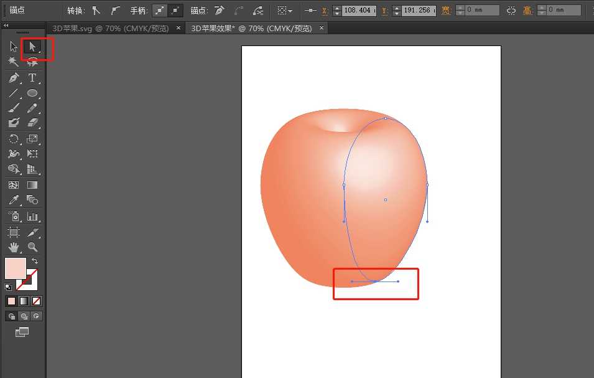Viewport: 594px width, 378px height.
Task: Activate the Magic Wand tool
Action: point(12,62)
